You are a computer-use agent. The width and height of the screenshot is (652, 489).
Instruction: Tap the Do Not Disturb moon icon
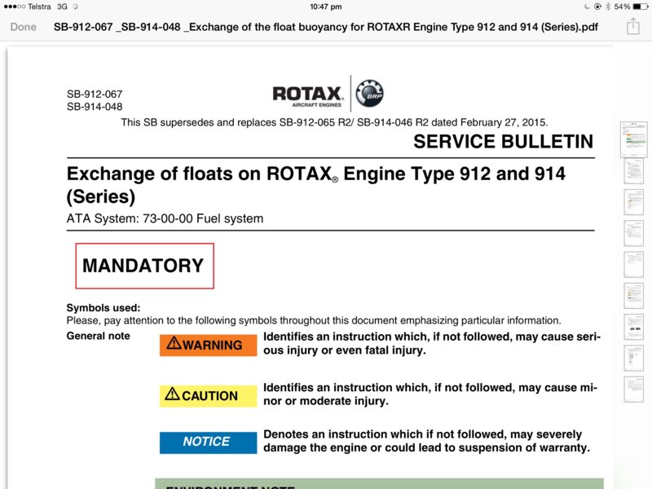pyautogui.click(x=587, y=7)
